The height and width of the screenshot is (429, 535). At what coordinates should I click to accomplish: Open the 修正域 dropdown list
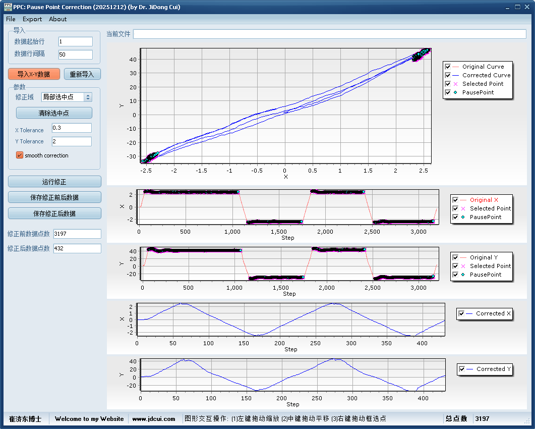[88, 97]
